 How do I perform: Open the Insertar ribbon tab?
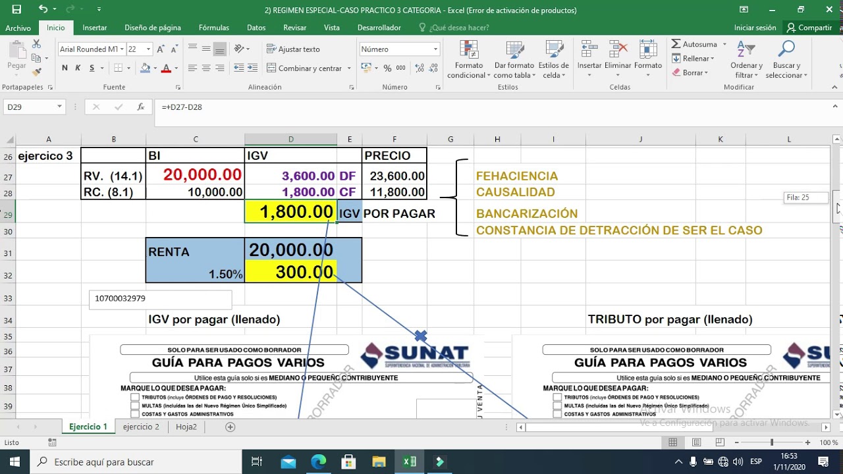point(95,28)
